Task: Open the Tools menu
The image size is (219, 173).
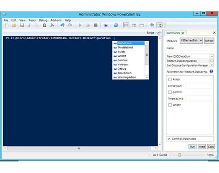Action: [x=32, y=20]
